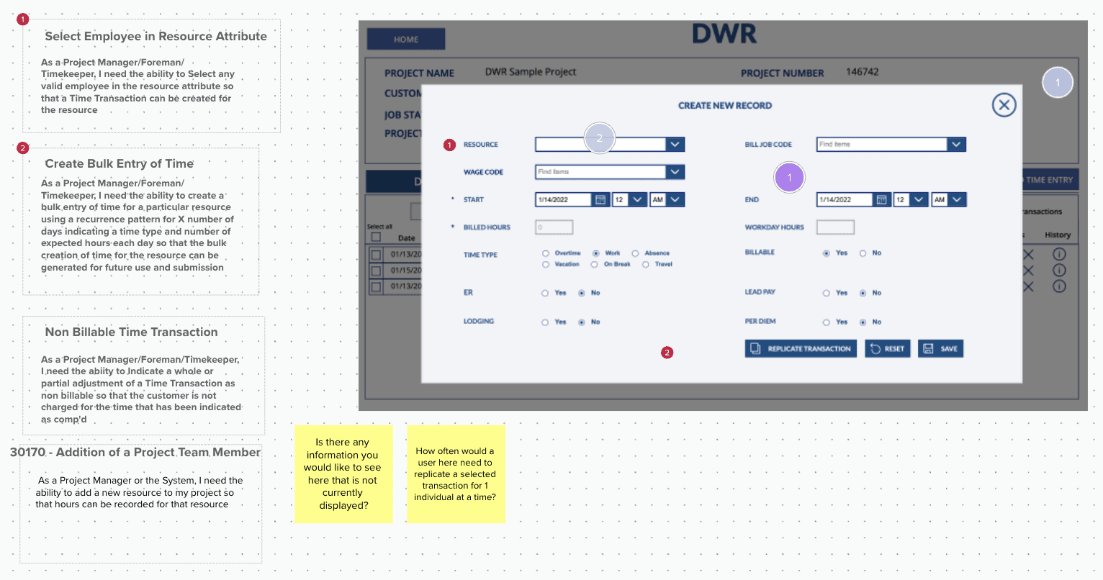
Task: Click the BILL JOB CODE Find items field
Action: click(x=882, y=145)
